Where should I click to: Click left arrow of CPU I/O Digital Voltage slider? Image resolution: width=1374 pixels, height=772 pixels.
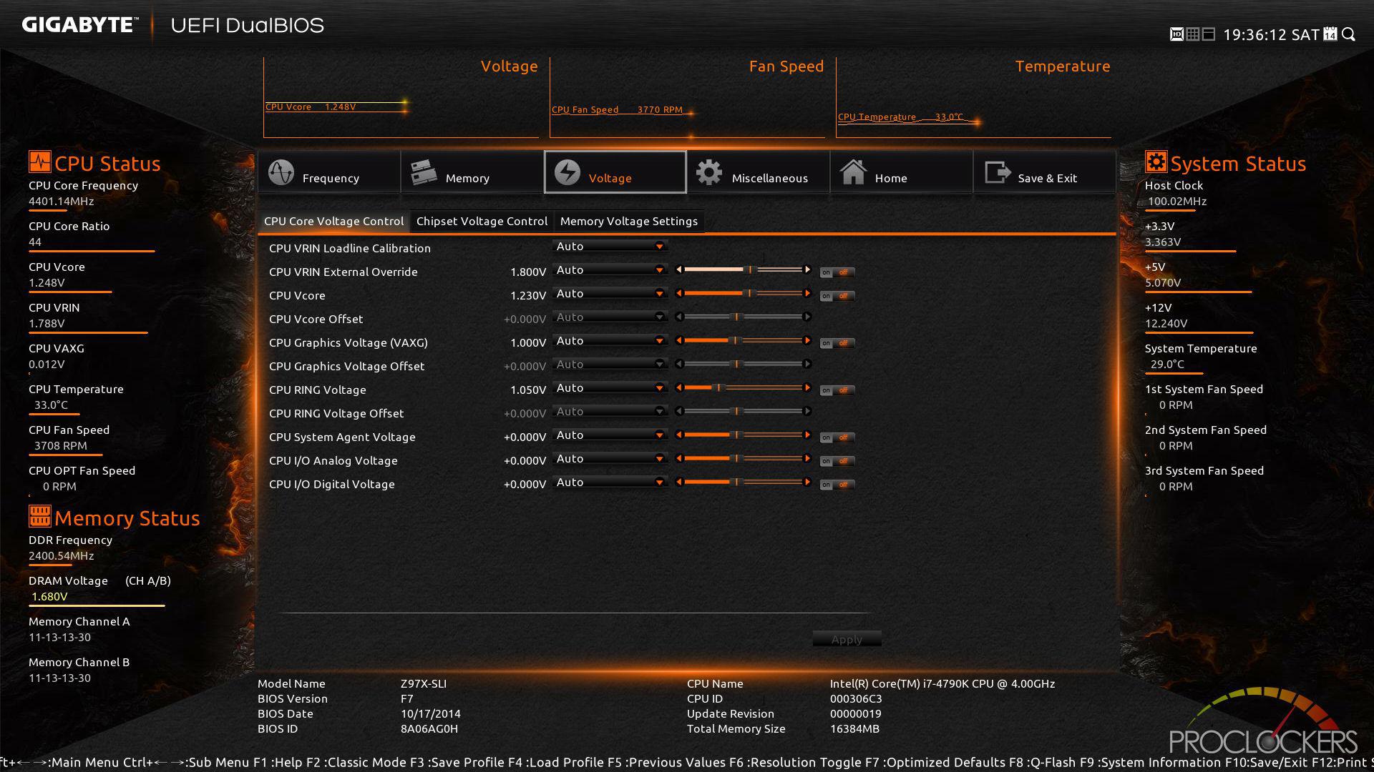click(x=679, y=482)
